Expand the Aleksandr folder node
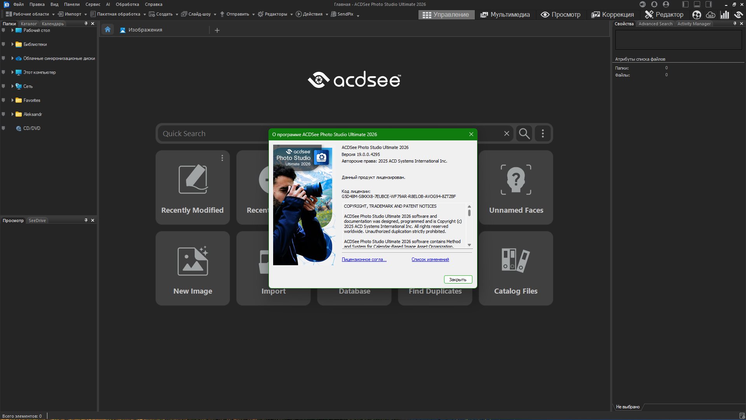 12,114
